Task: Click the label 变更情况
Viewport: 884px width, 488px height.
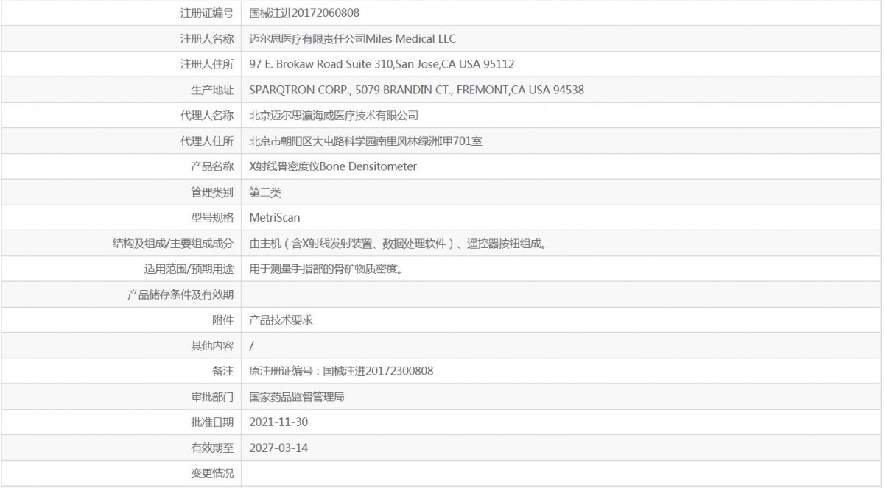Action: point(212,473)
